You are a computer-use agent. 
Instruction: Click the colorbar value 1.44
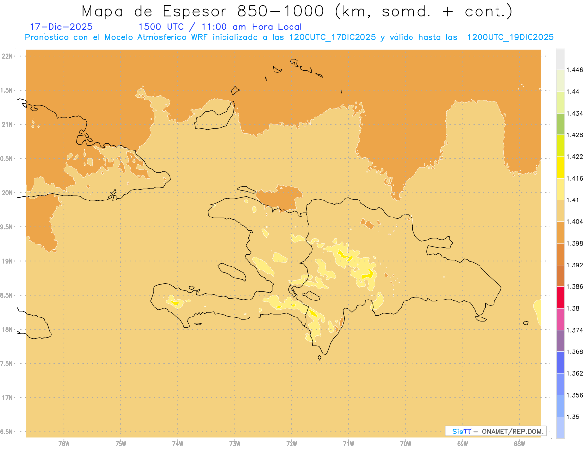coord(573,92)
